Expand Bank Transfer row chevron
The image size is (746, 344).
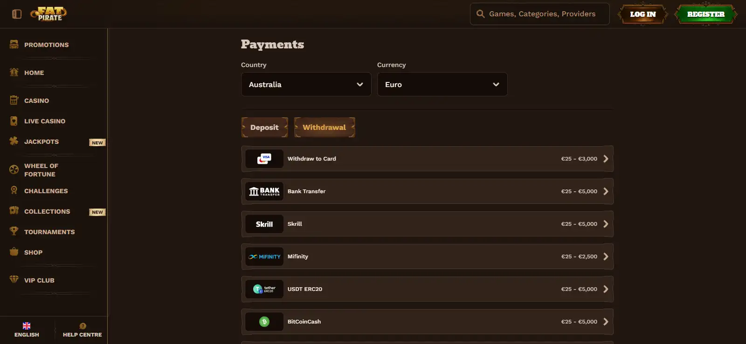(606, 191)
